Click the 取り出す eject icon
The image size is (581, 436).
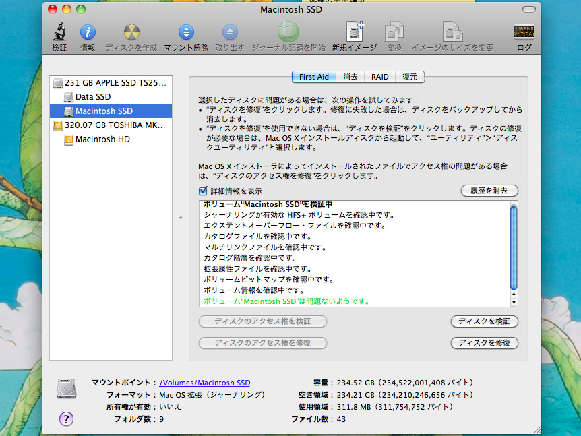coord(230,32)
